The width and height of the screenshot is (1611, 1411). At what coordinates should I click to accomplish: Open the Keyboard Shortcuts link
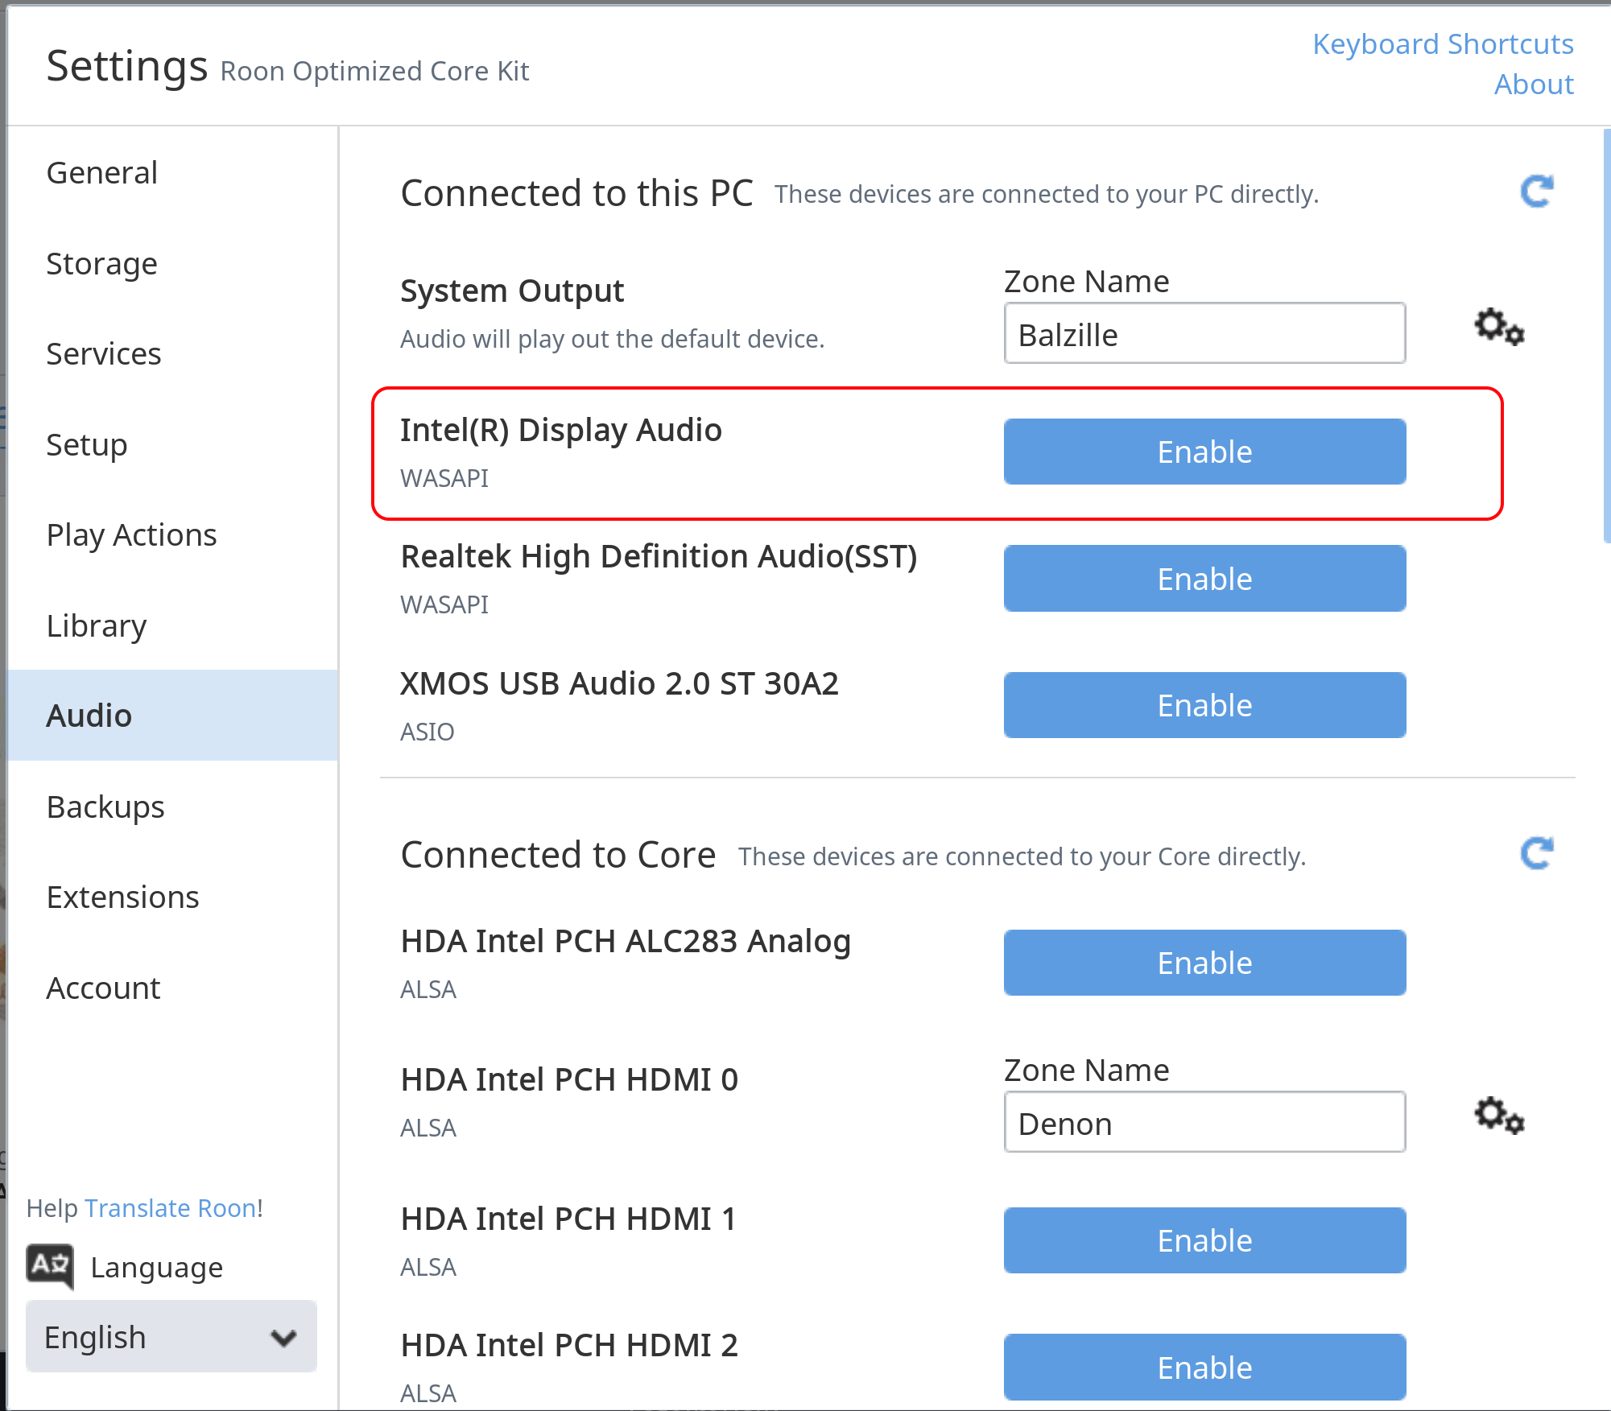click(1443, 43)
